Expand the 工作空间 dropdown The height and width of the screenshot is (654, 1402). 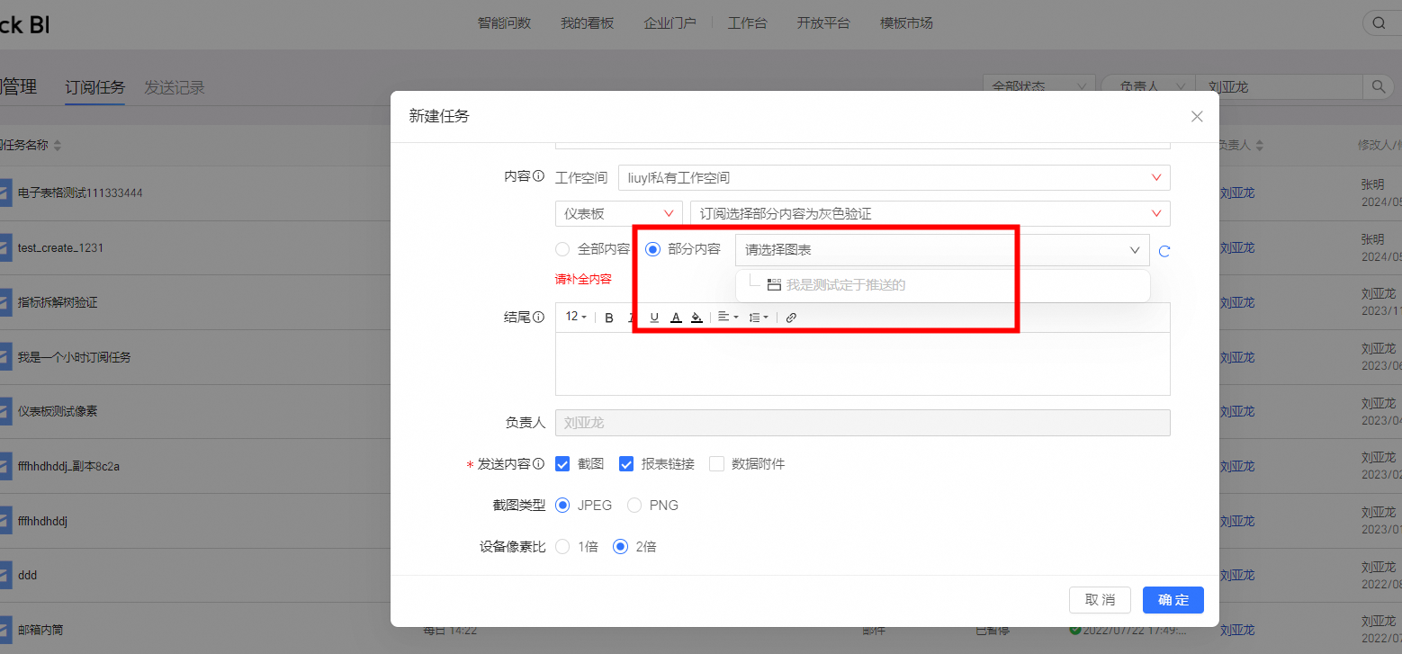click(893, 178)
